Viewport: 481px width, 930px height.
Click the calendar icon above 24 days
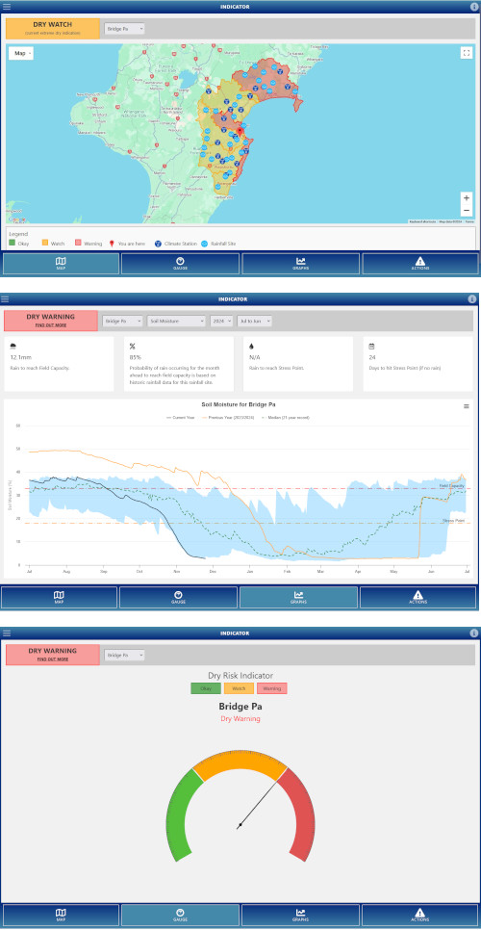(371, 347)
